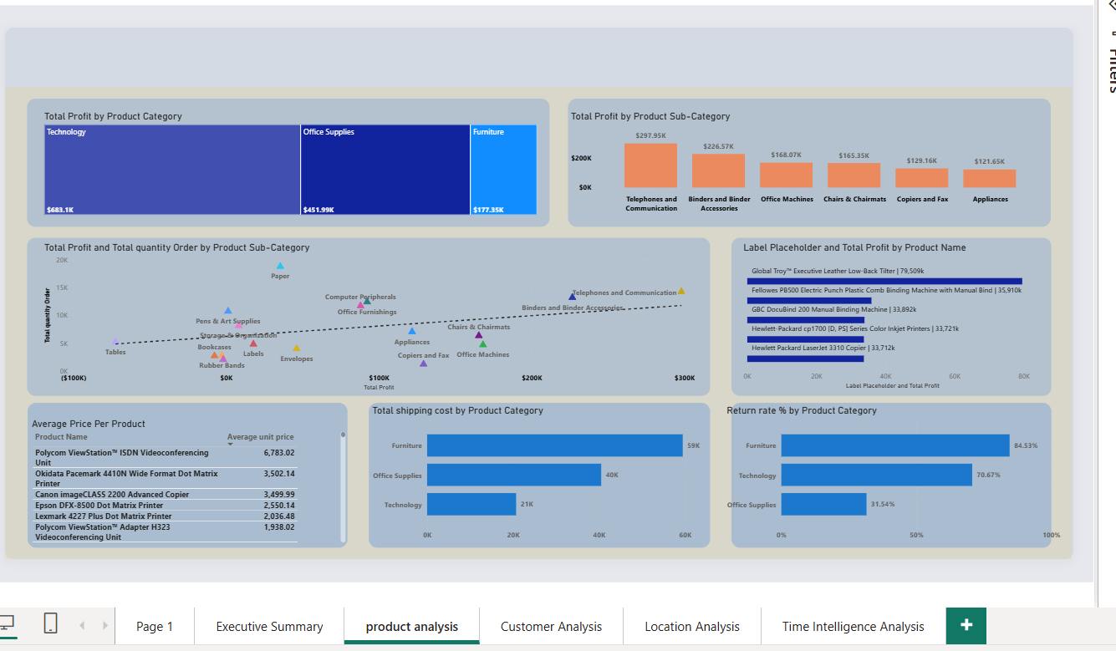Switch to mobile layout view icon

50,623
